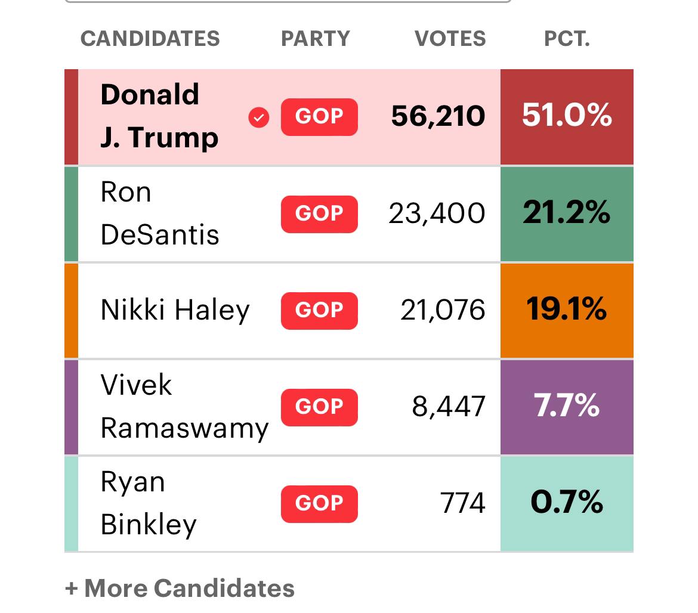This screenshot has height=613, width=698.
Task: Select the Nikki Haley name
Action: click(175, 311)
